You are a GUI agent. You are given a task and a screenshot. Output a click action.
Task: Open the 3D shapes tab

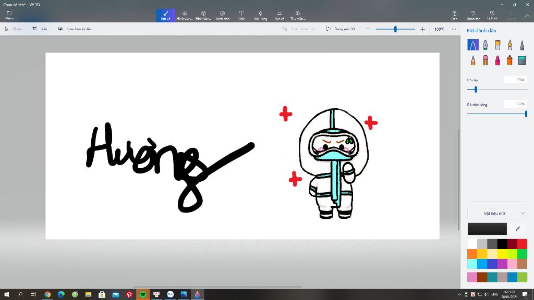(x=203, y=15)
